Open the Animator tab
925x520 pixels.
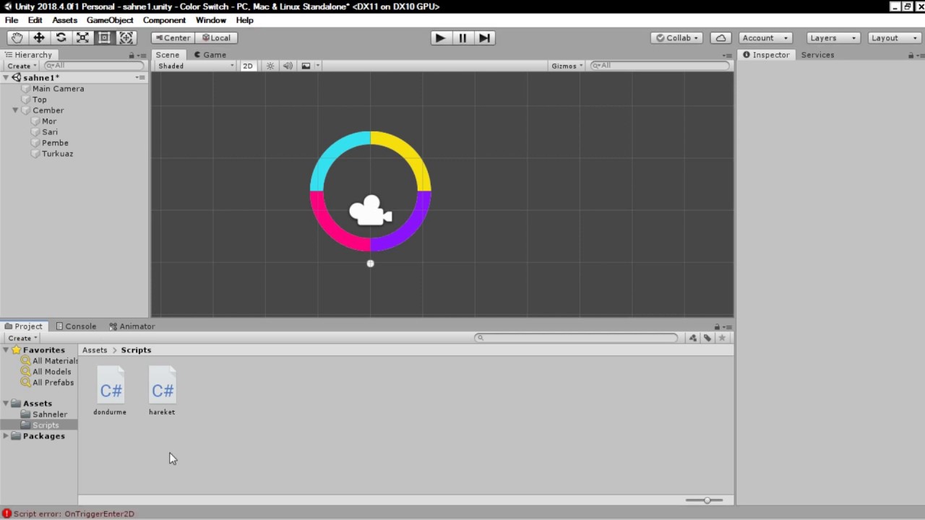coord(132,326)
